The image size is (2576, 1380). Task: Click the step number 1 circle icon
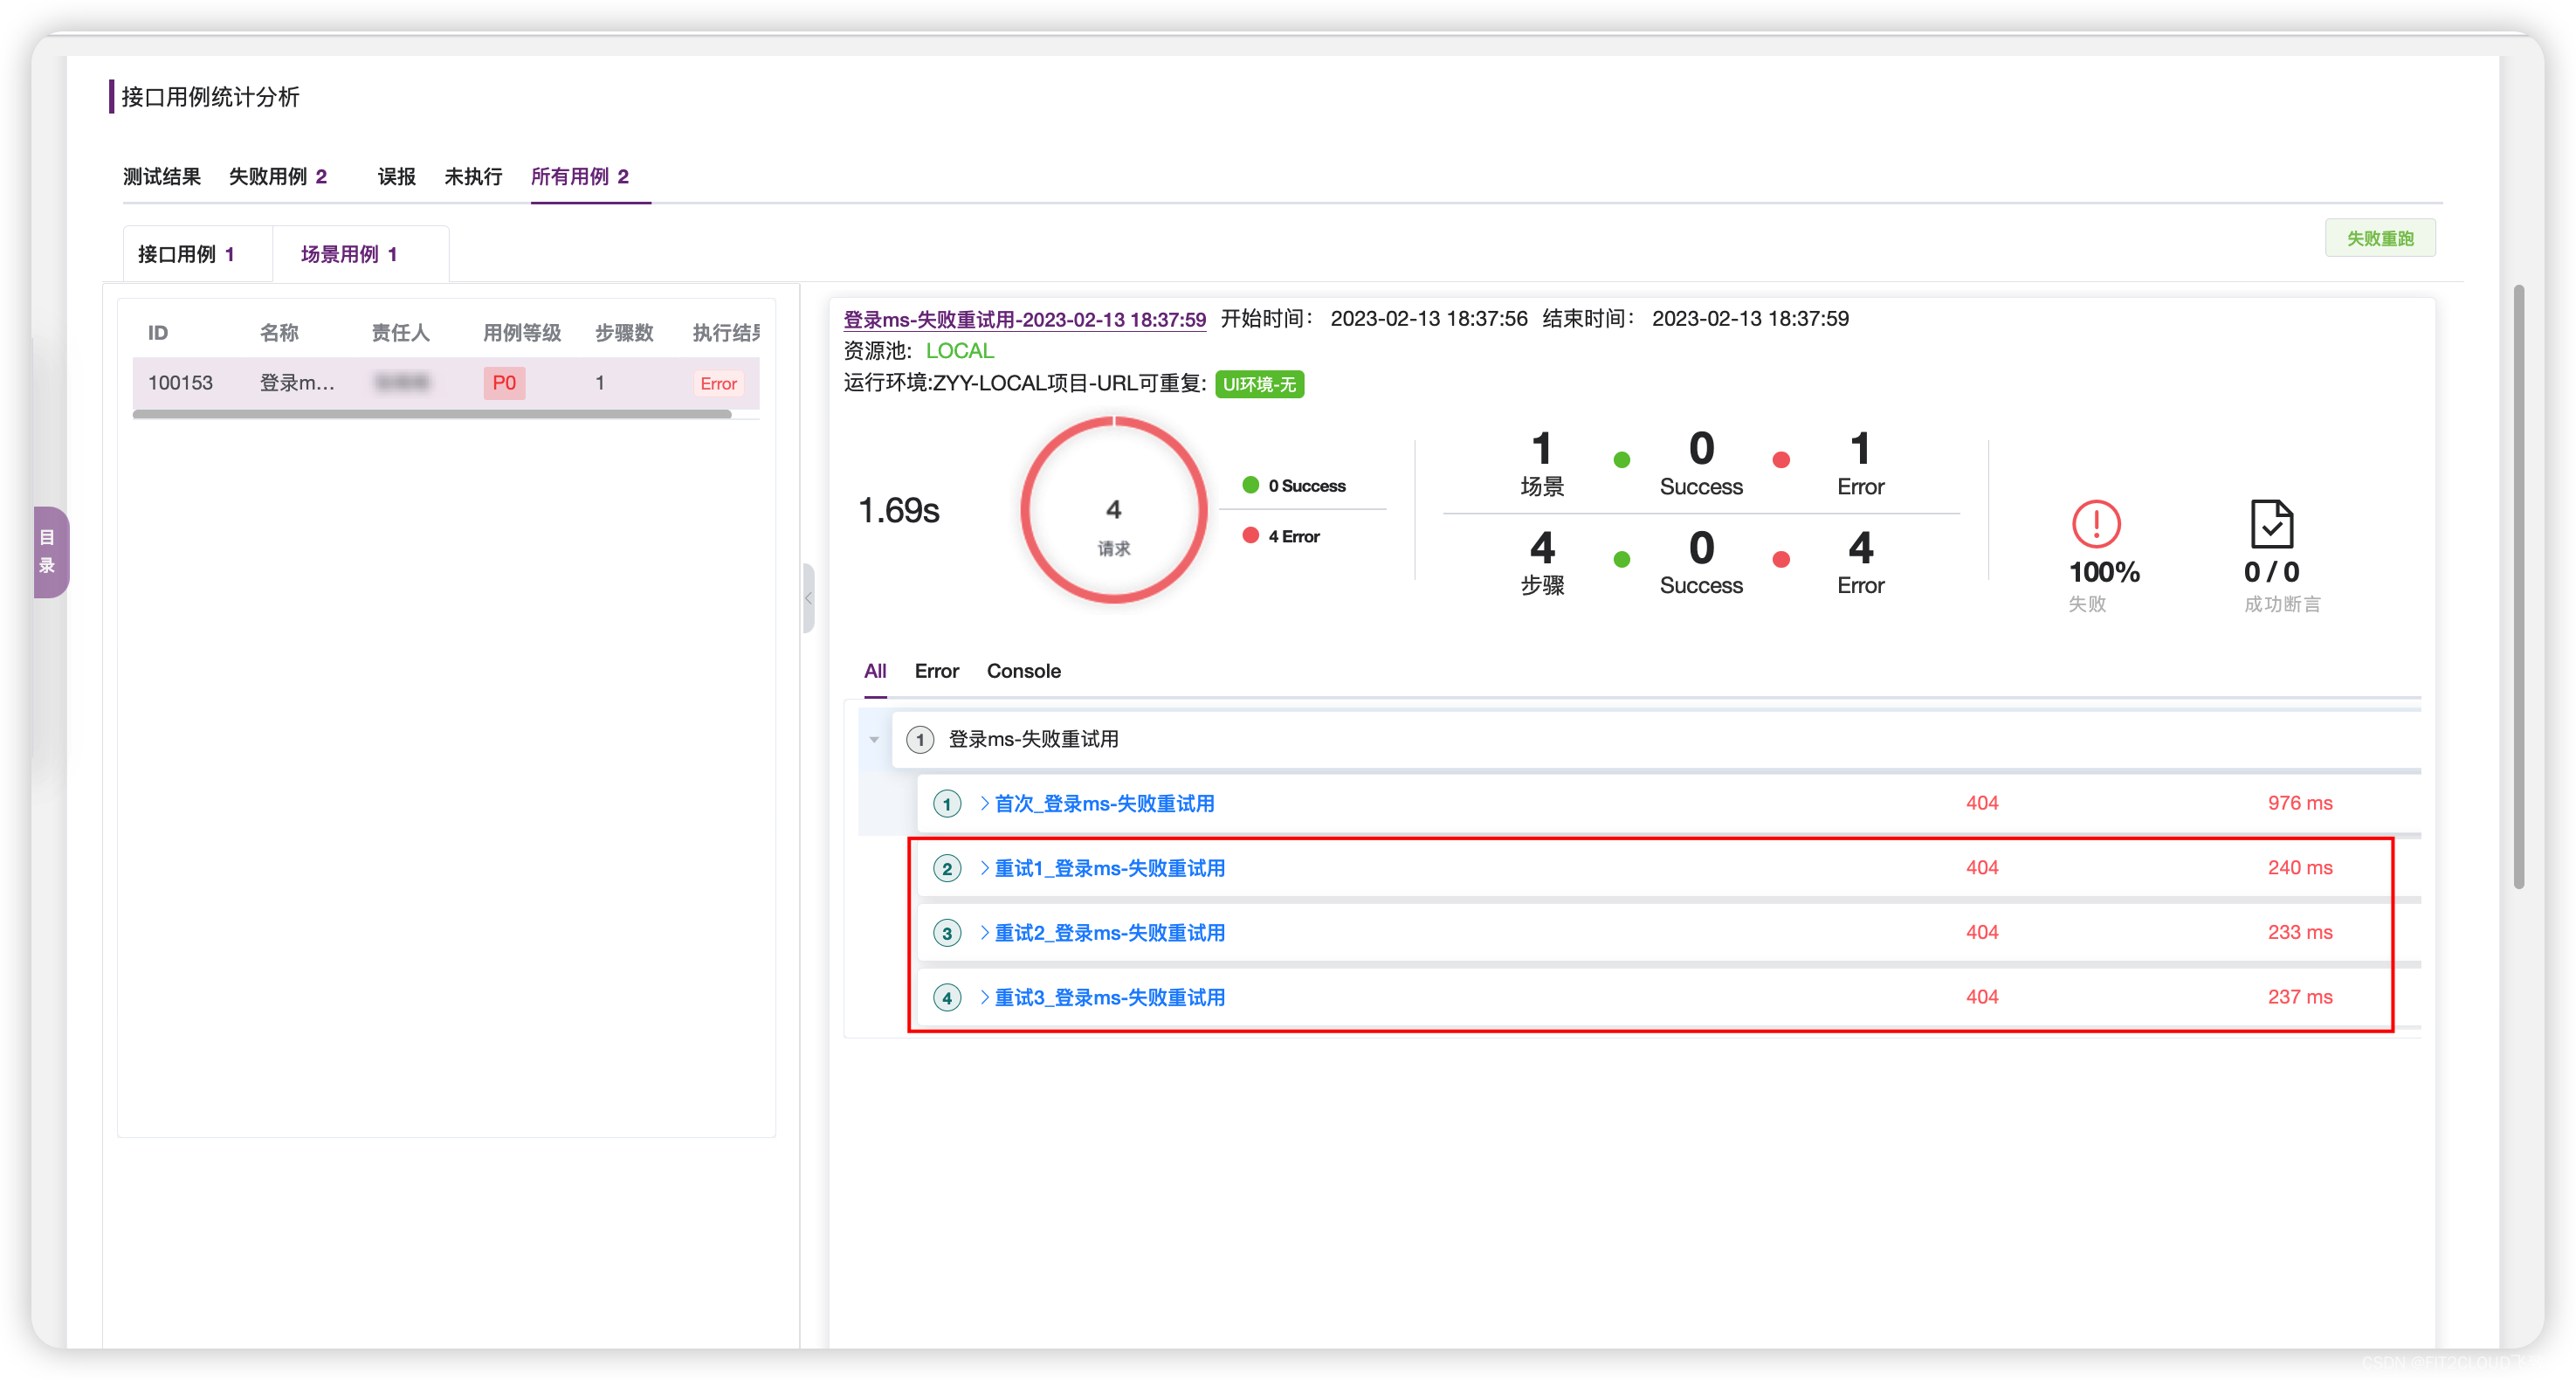coord(946,804)
